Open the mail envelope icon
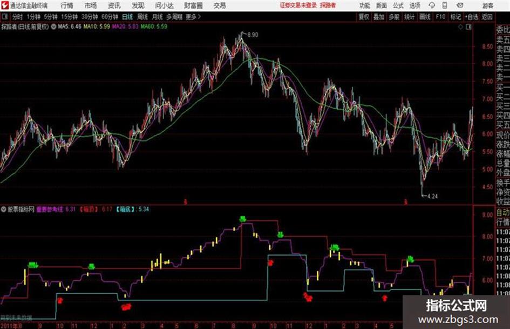Viewport: 510px width, 329px height. tap(460, 5)
